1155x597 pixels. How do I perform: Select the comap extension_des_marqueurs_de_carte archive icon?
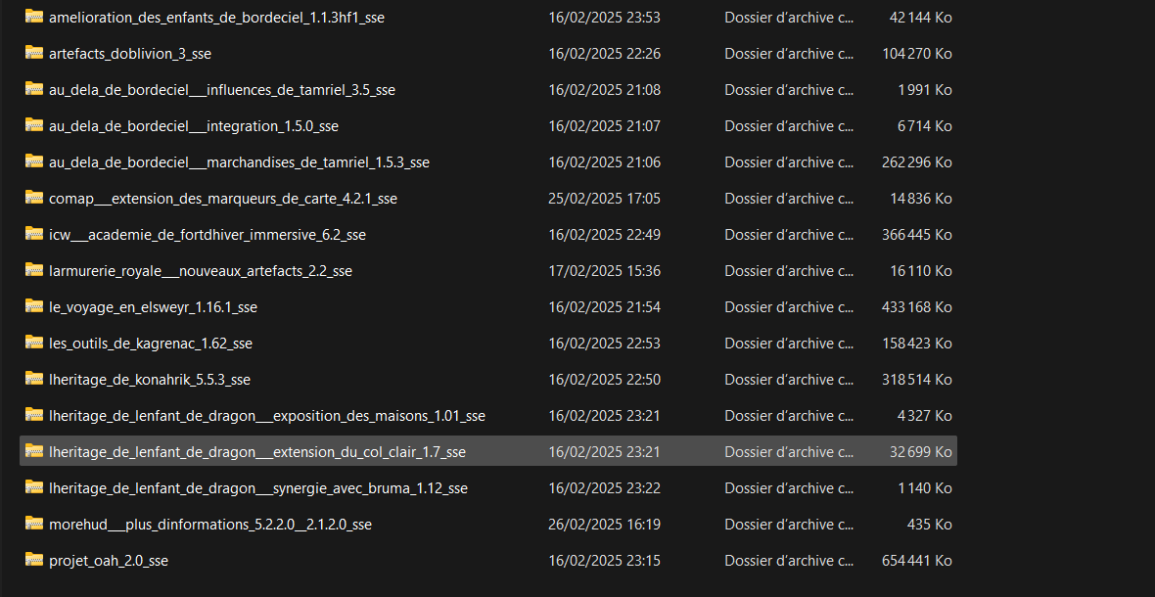(34, 198)
